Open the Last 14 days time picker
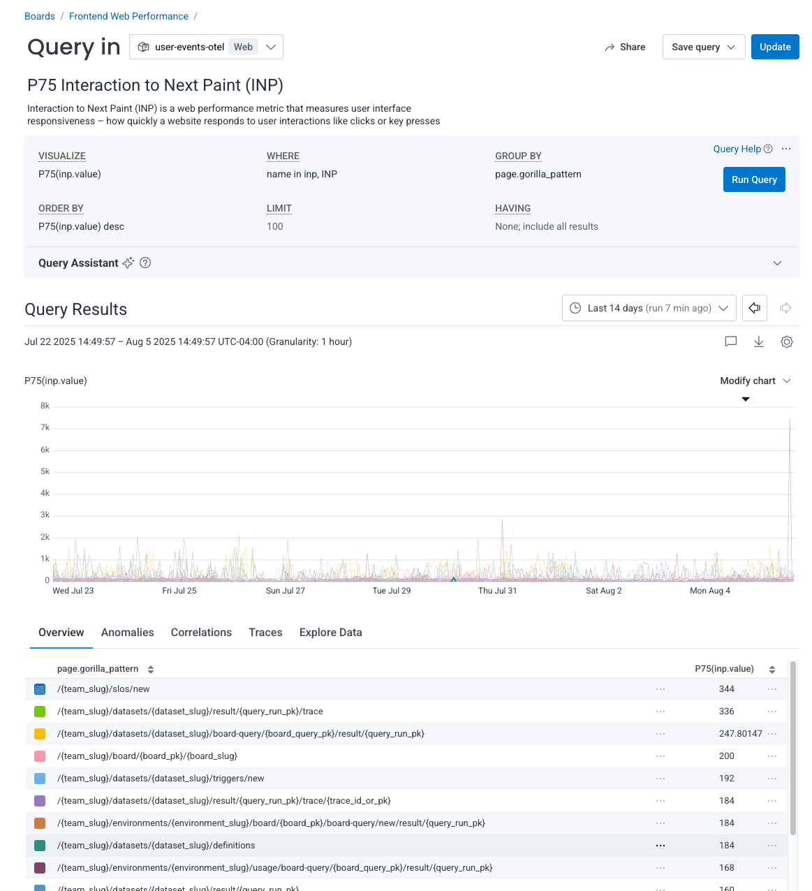The width and height of the screenshot is (812, 891). [x=649, y=308]
